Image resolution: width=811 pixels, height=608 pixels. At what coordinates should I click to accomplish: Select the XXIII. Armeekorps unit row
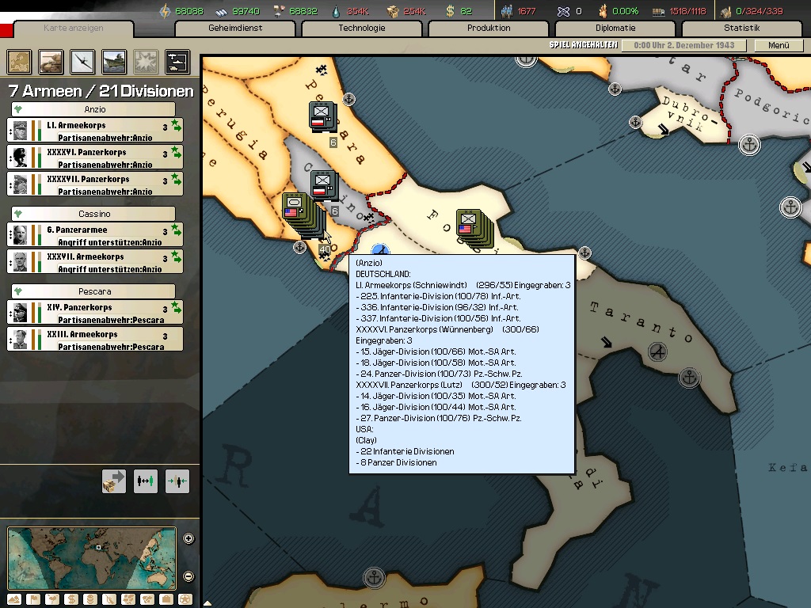coord(95,339)
